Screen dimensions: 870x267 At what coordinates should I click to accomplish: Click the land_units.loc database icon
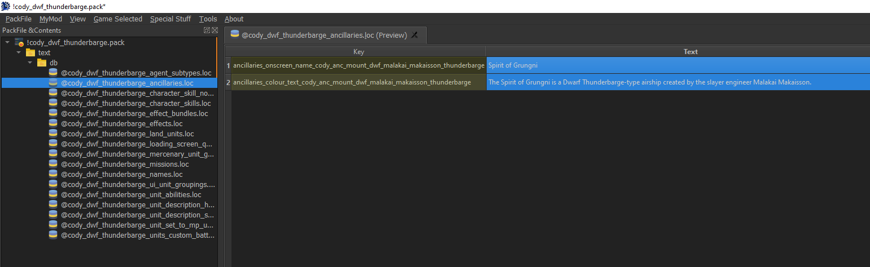[53, 133]
